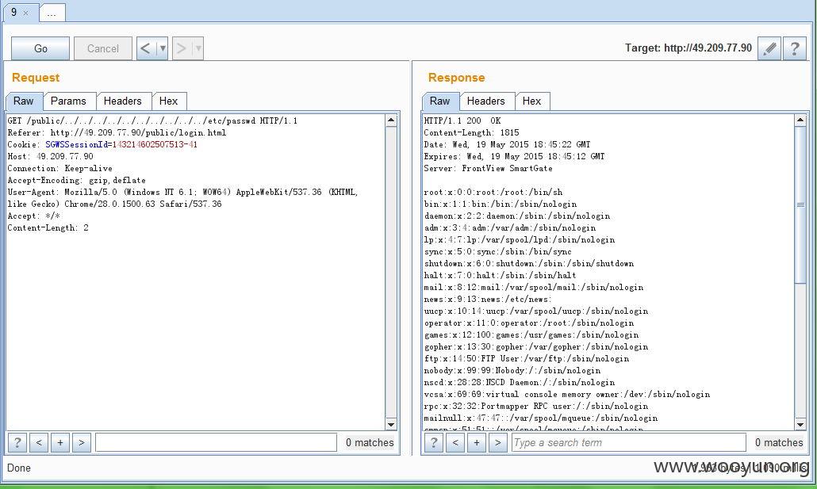
Task: Click the response '0 matches' counter
Action: [x=779, y=443]
